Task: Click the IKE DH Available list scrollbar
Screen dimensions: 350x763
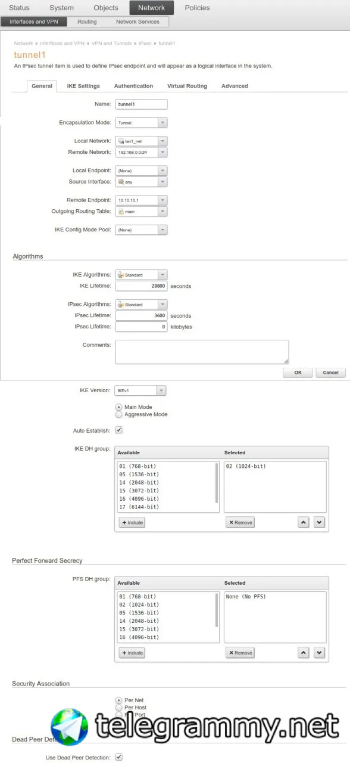Action: pyautogui.click(x=217, y=484)
